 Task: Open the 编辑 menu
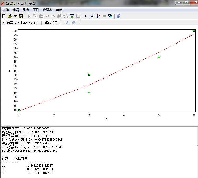tap(16, 10)
